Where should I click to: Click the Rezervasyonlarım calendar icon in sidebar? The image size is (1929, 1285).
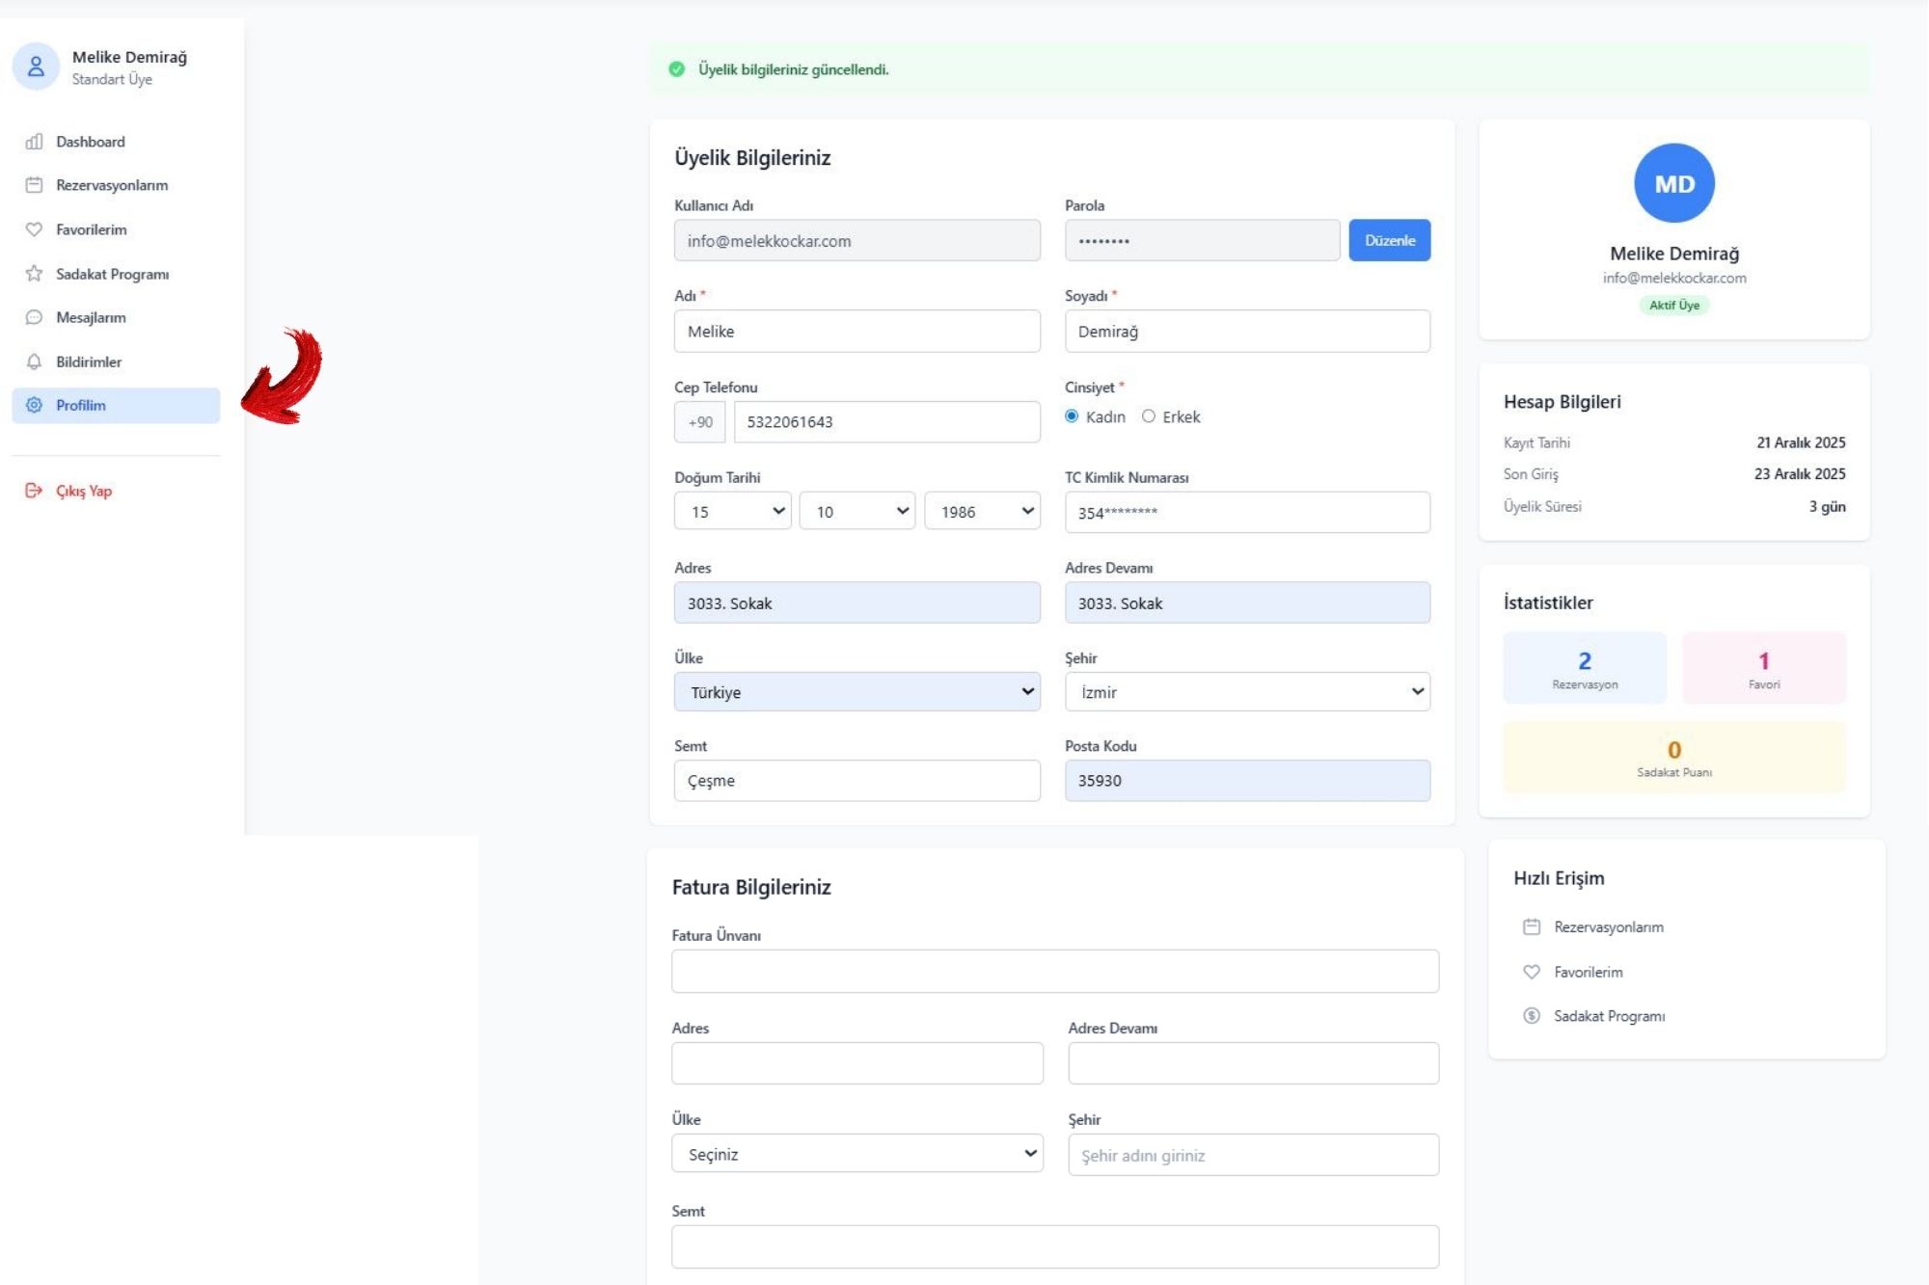pyautogui.click(x=34, y=185)
